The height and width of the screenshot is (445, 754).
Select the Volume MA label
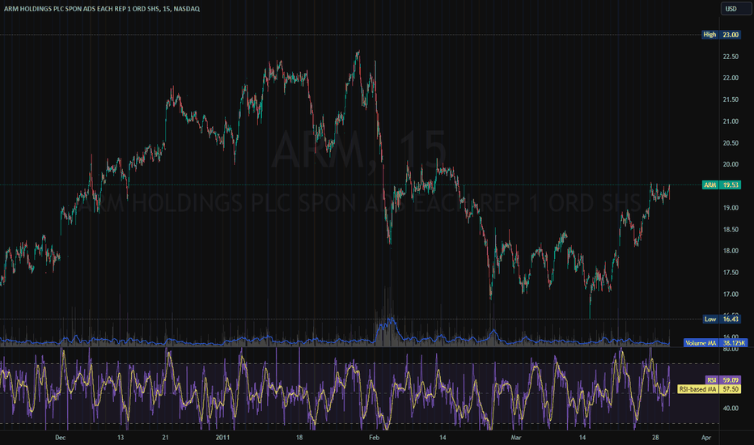pyautogui.click(x=701, y=343)
